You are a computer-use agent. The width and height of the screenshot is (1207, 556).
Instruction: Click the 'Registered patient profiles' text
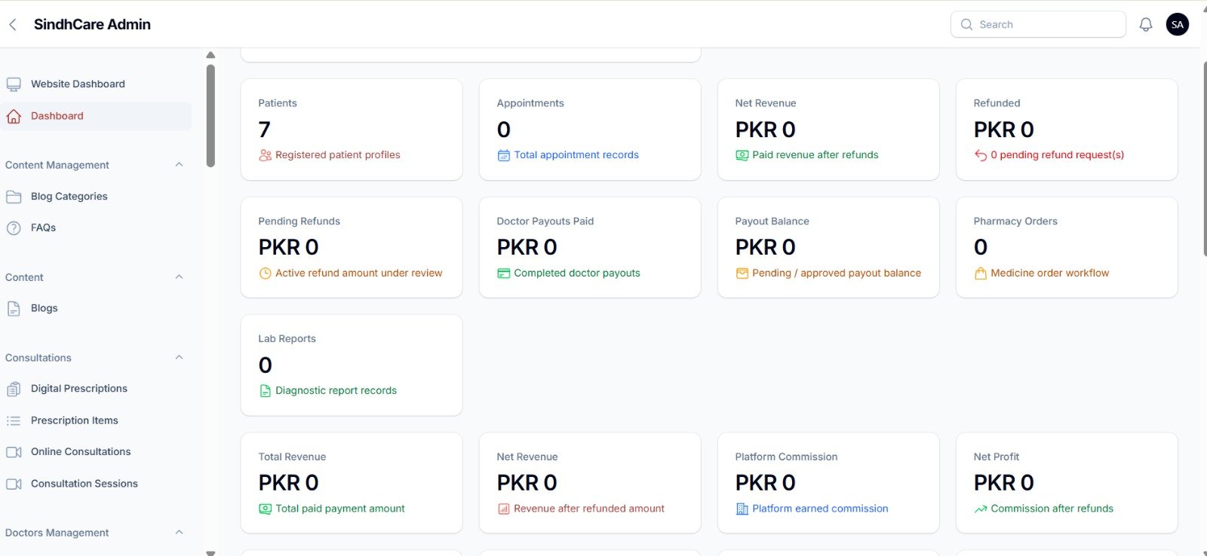coord(338,155)
